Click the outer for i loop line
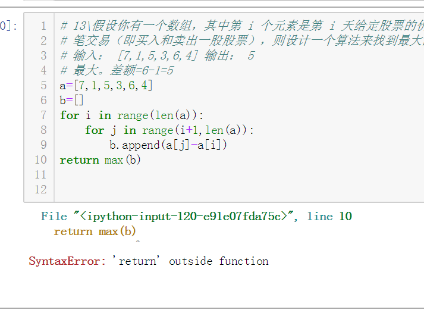The image size is (424, 313). click(131, 115)
